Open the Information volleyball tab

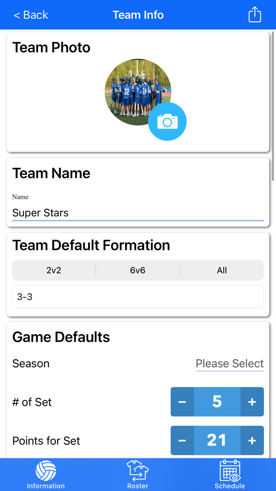[46, 474]
